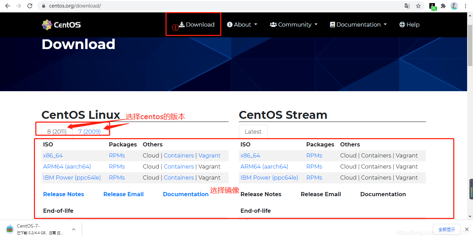Open x86_64 ISO under CentOS Linux
Screen dimensions: 473x239
click(53, 155)
